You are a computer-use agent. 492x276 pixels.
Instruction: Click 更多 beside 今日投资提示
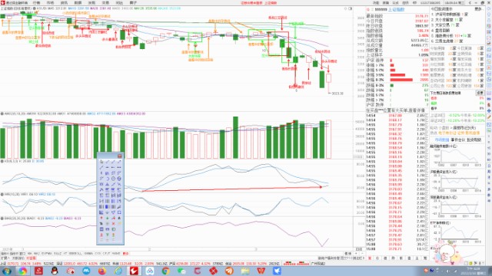coord(479,9)
